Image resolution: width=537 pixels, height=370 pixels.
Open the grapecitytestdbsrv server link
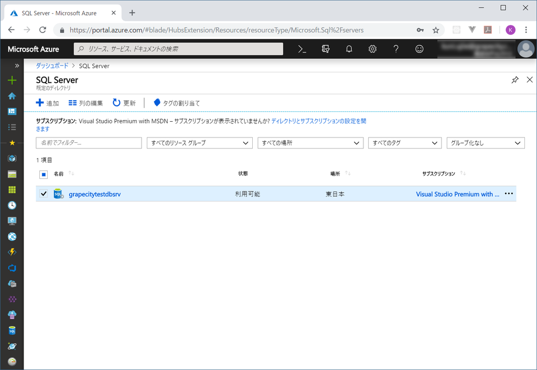(94, 194)
